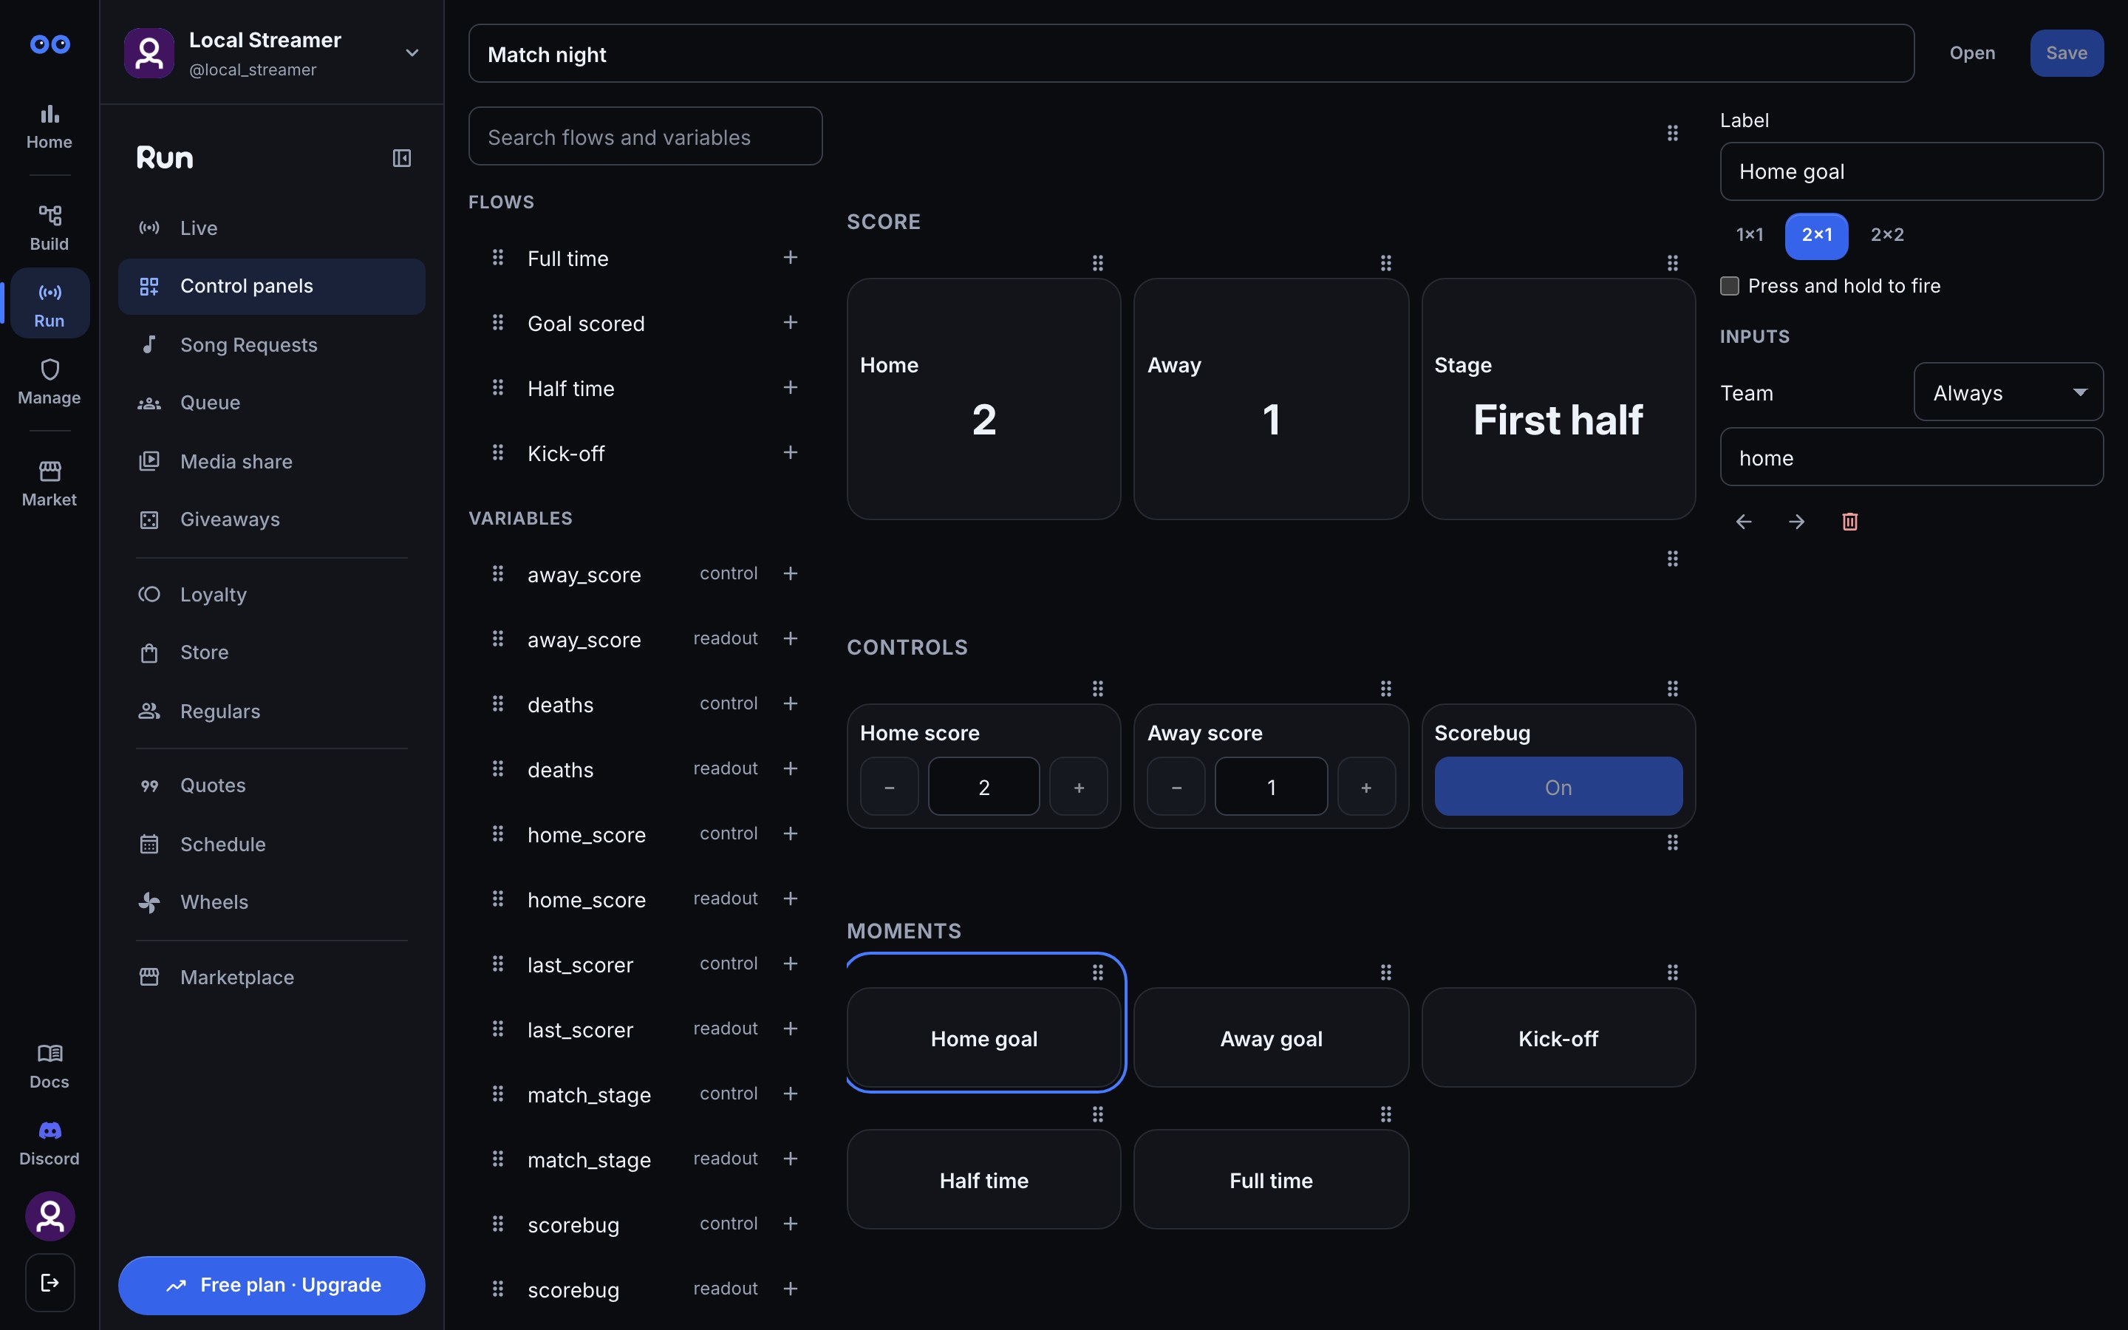
Task: Select the Kick-off moment tile
Action: pos(1558,1038)
